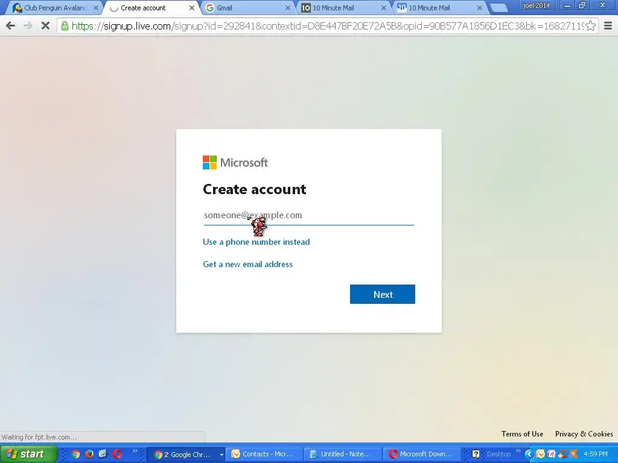Open Terms of Use link
Viewport: 618px width, 463px height.
coord(522,434)
